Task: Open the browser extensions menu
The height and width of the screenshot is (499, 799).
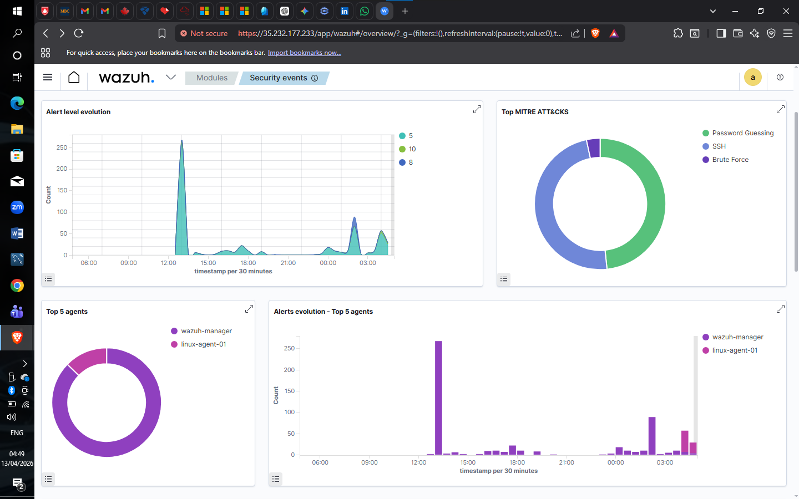Action: 678,33
